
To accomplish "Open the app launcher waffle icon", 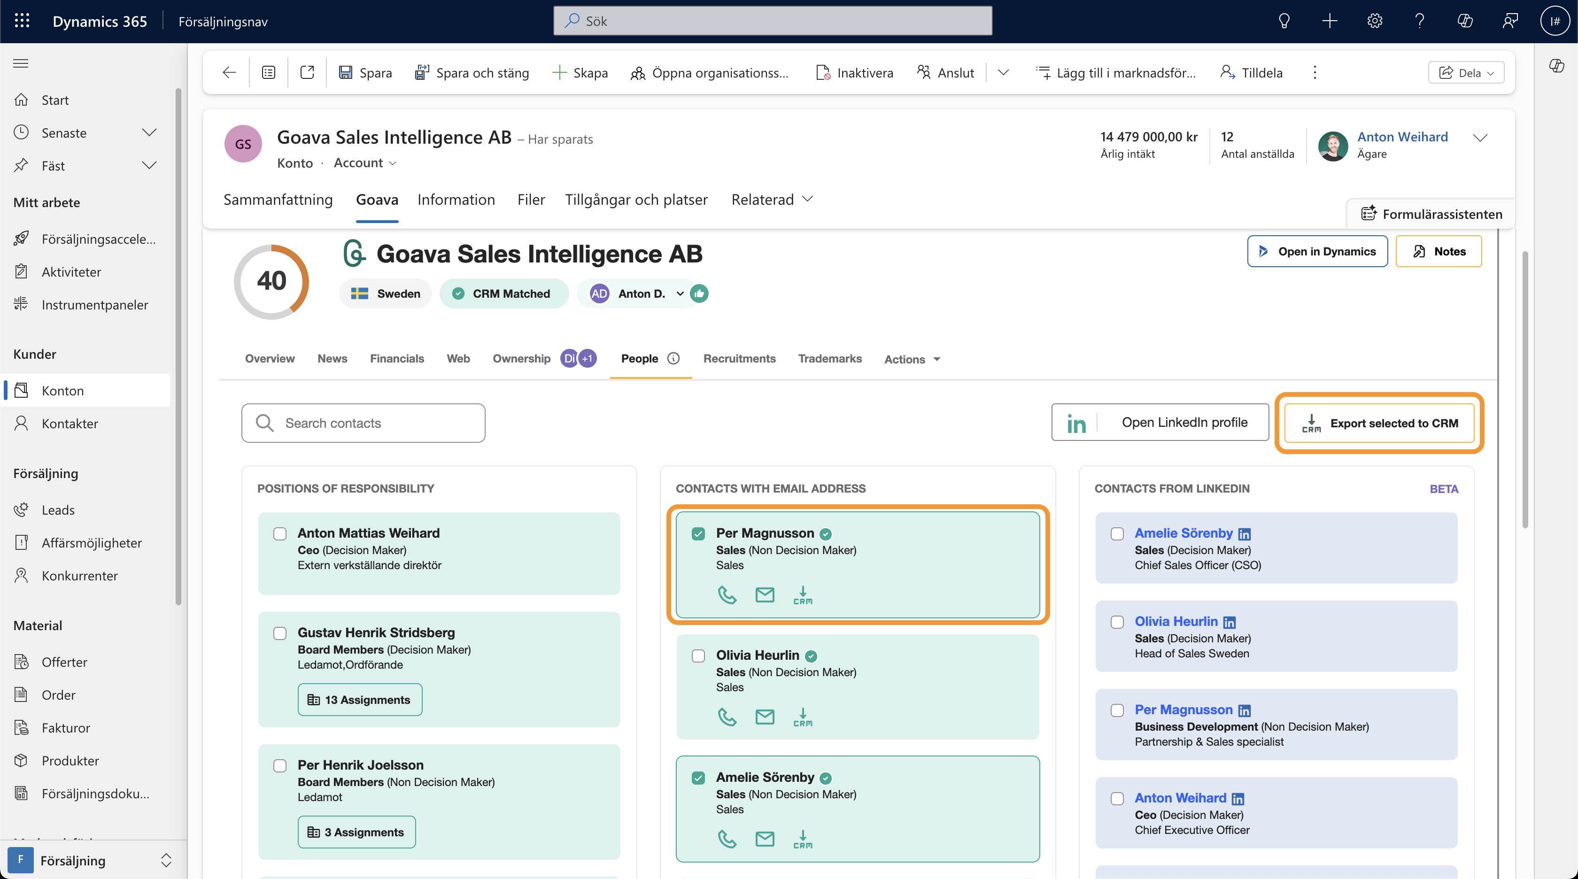I will pyautogui.click(x=22, y=21).
